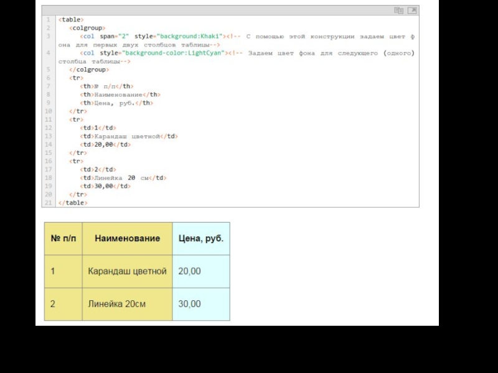Click the <td>1</td> code line
This screenshot has width=498, height=373.
[98, 128]
